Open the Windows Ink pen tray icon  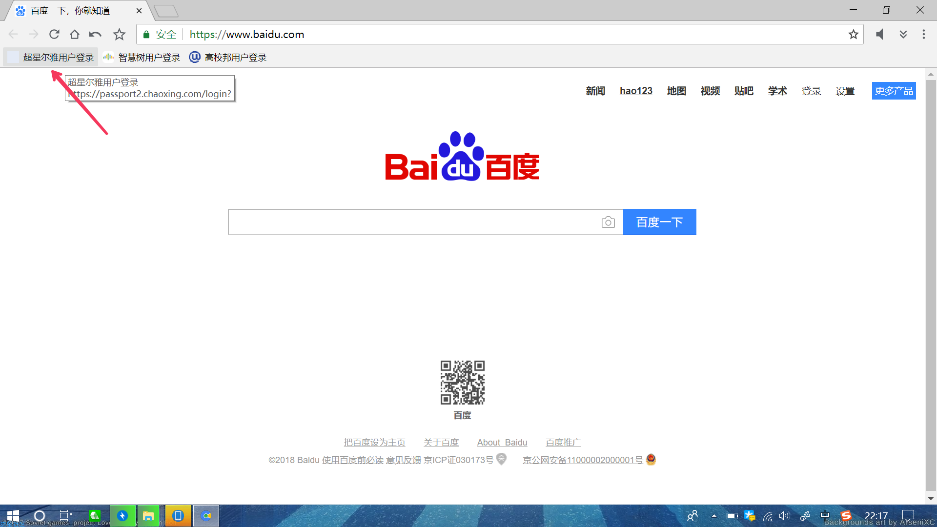tap(805, 516)
